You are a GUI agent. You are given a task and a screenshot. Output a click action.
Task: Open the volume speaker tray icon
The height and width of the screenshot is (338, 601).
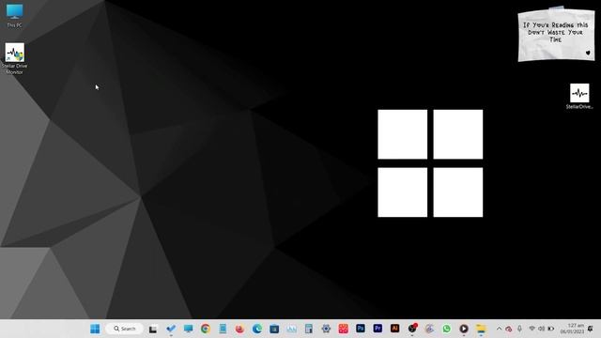[541, 329]
